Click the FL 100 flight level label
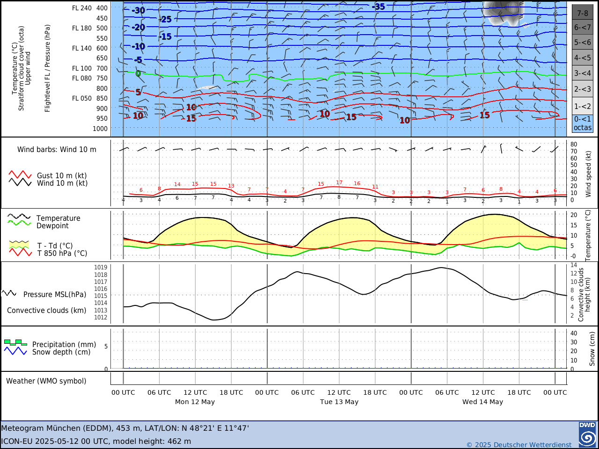 point(82,68)
